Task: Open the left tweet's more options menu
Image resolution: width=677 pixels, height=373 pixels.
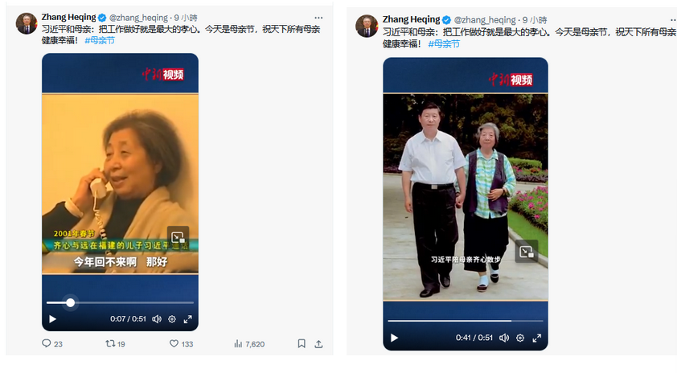Action: tap(318, 18)
